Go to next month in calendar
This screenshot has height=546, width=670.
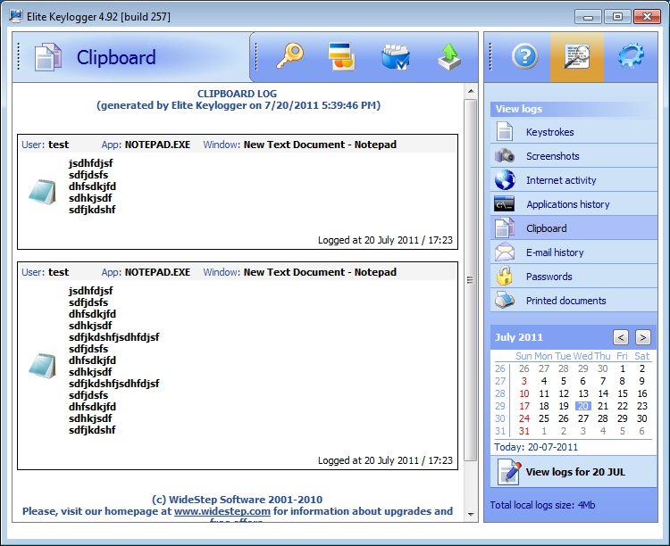pos(642,337)
